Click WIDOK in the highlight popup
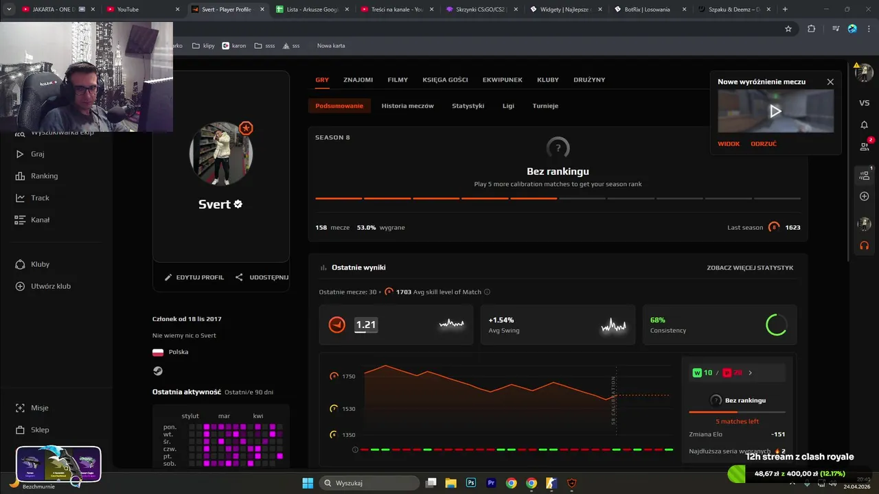 click(x=729, y=144)
